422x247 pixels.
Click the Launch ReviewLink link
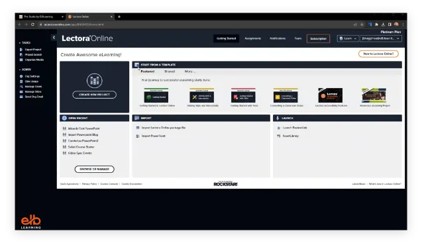tap(295, 128)
